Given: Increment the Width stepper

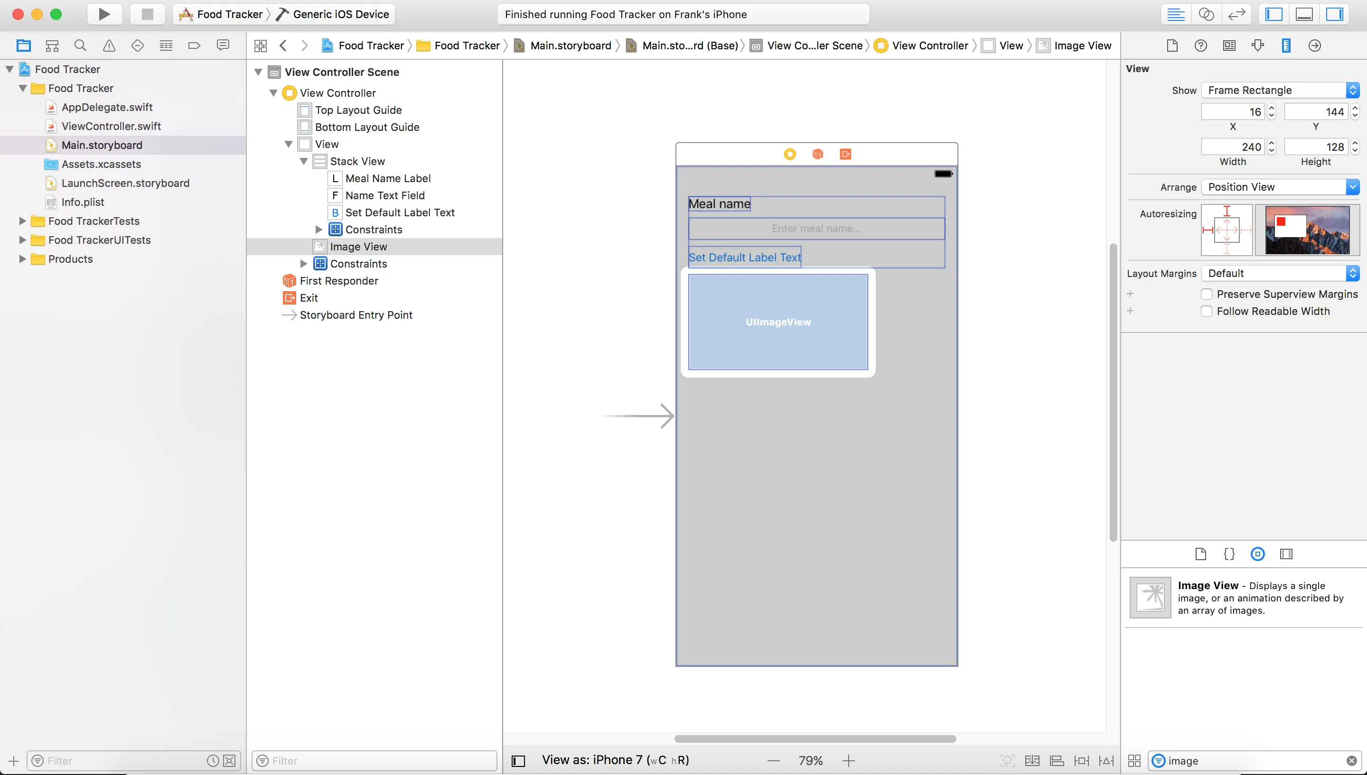Looking at the screenshot, I should (1272, 143).
